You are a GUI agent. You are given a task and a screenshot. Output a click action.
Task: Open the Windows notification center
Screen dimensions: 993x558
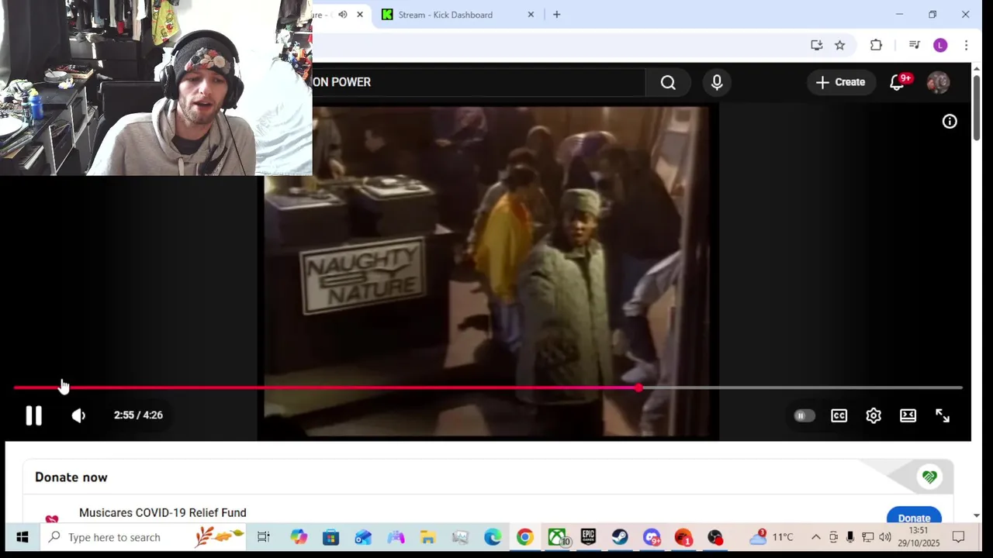point(958,537)
